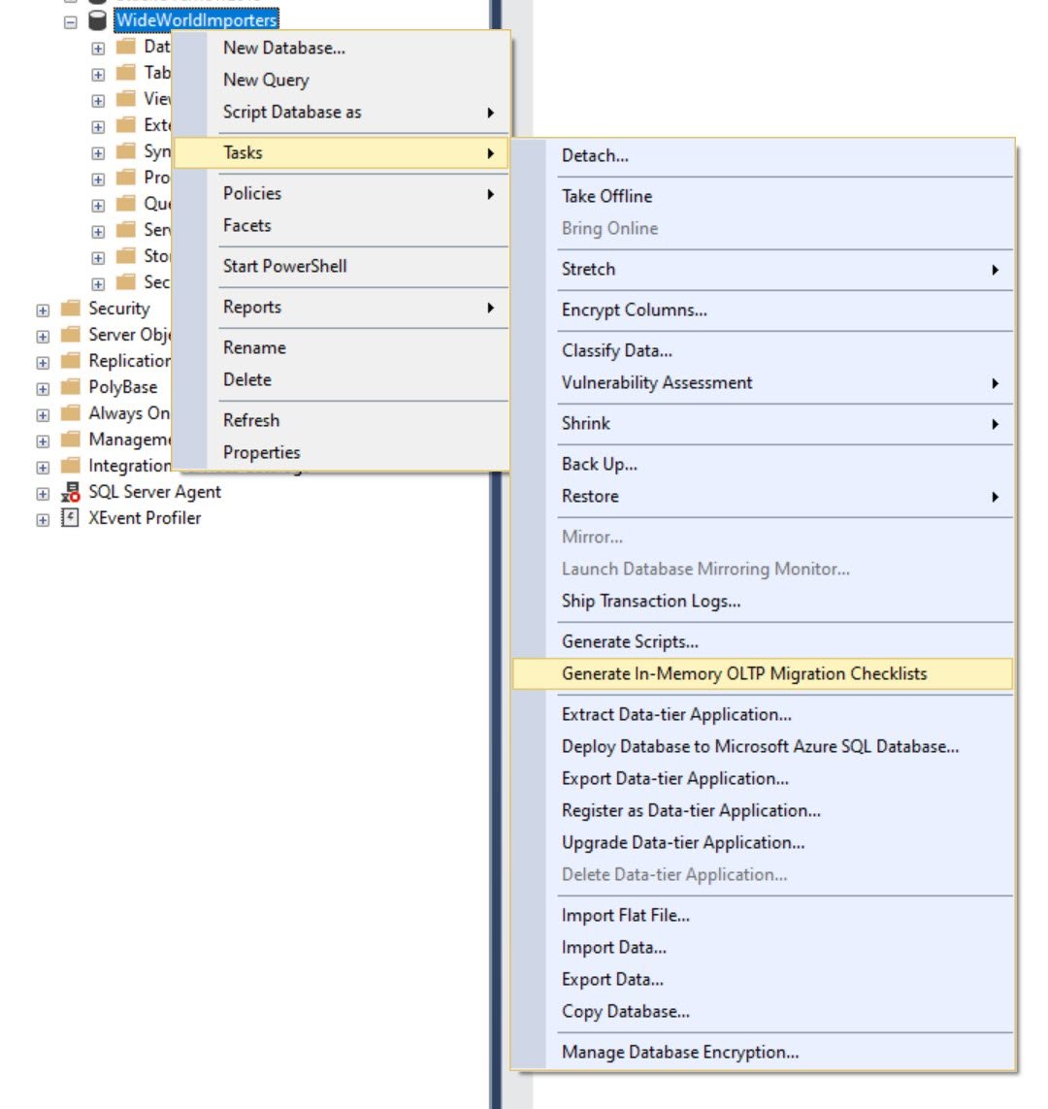Collapse the WideWorldImporters database node

[x=70, y=22]
